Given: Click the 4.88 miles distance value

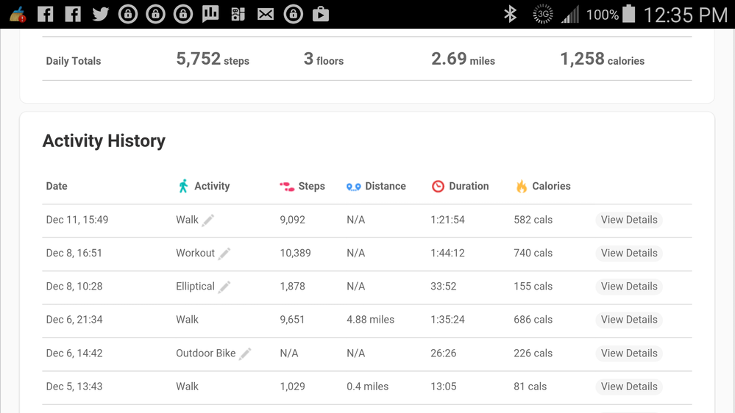Looking at the screenshot, I should (370, 320).
